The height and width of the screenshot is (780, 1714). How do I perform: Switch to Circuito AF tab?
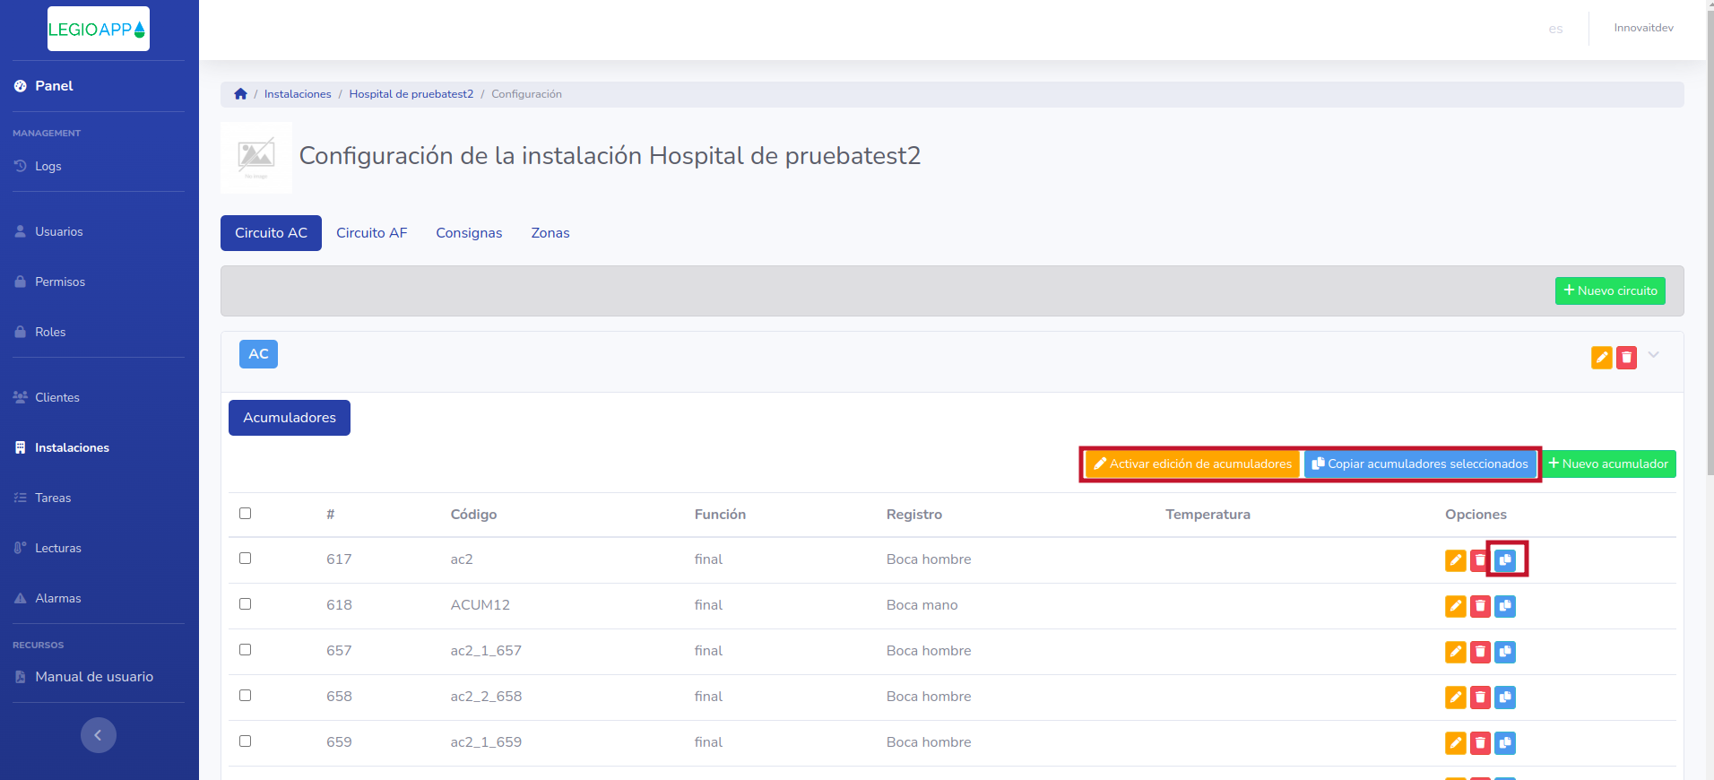pos(371,233)
